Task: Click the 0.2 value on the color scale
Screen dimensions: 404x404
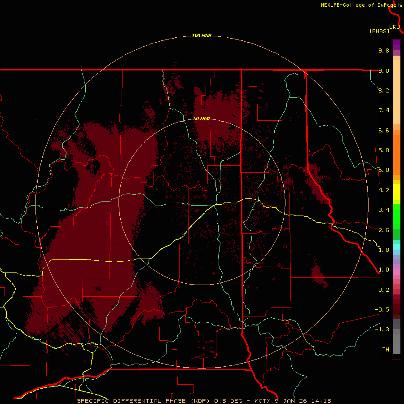Action: pyautogui.click(x=384, y=290)
